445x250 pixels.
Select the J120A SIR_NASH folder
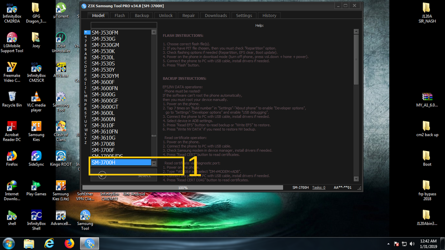click(427, 13)
